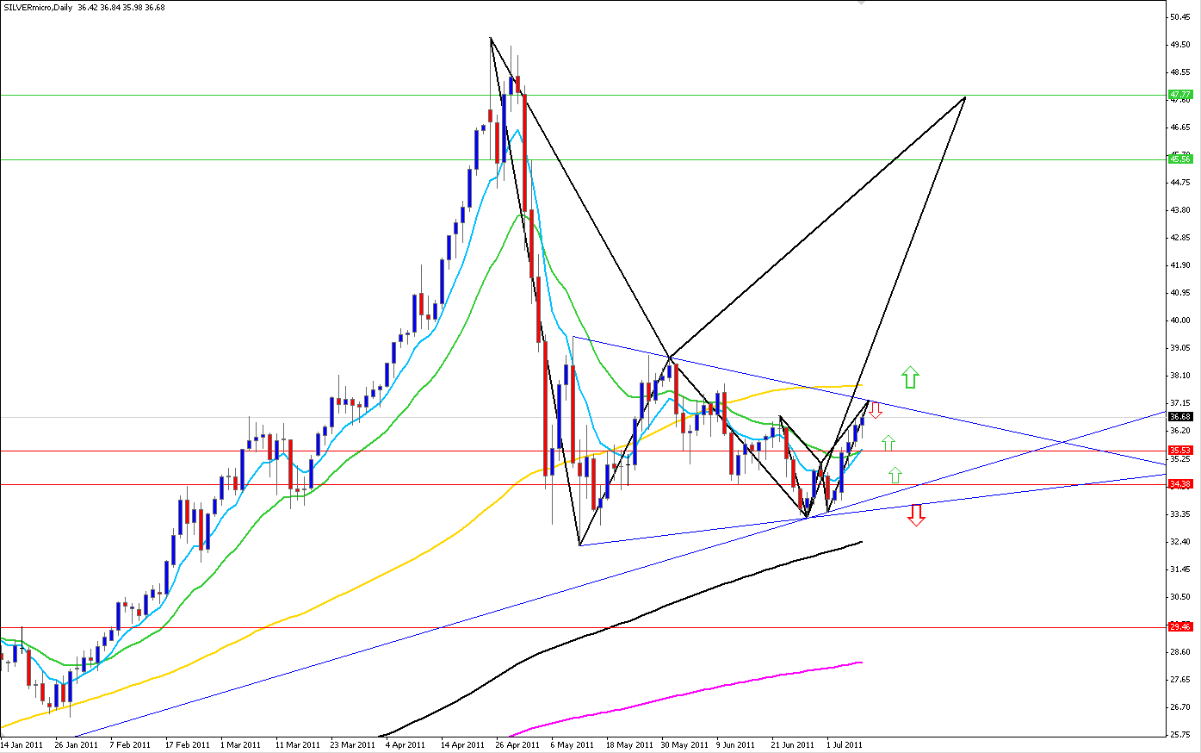
Task: Select the large green up arrow above the triangle
Action: point(911,376)
